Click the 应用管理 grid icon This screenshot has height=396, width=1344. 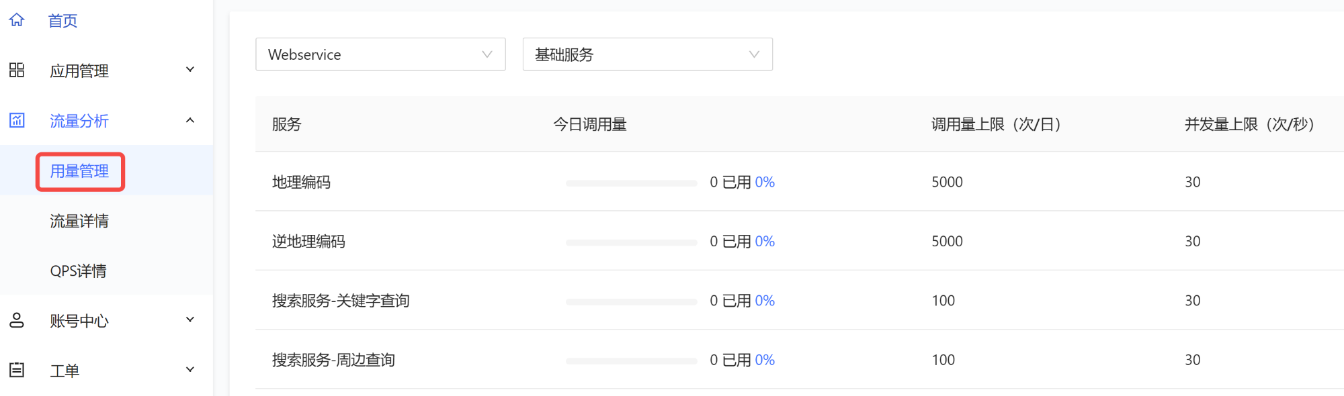(17, 70)
